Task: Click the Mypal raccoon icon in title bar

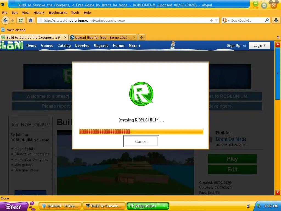Action: click(x=3, y=4)
